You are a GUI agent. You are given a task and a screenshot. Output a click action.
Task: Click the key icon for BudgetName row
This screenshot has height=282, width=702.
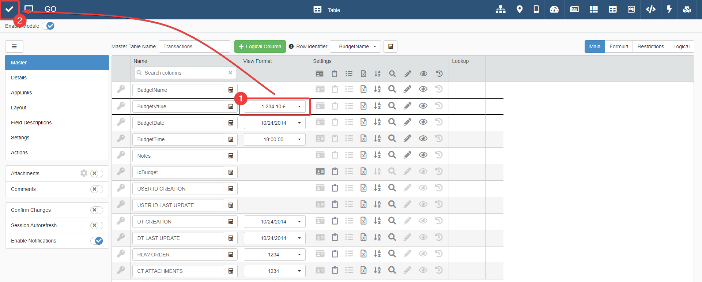click(x=121, y=89)
